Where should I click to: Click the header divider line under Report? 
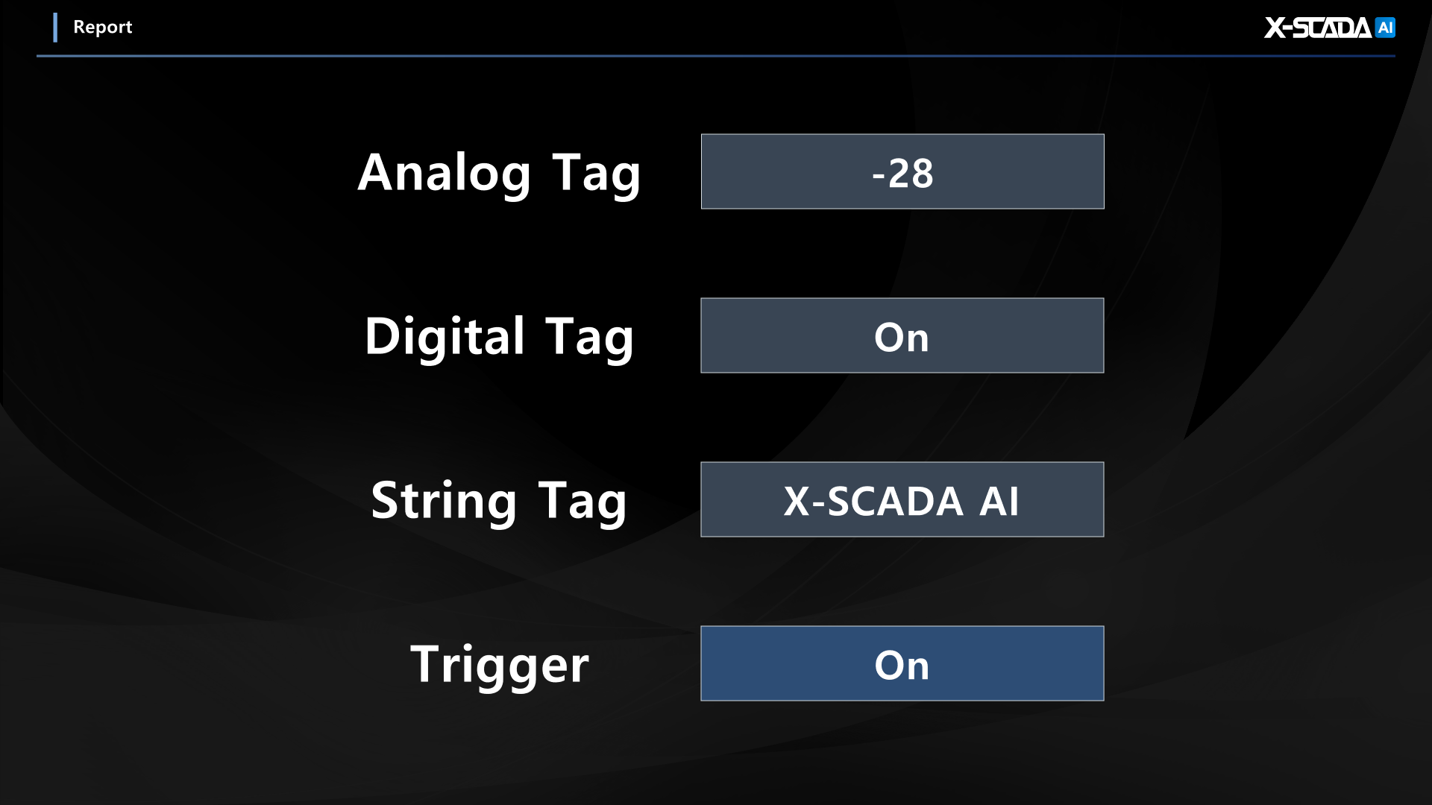(x=716, y=56)
